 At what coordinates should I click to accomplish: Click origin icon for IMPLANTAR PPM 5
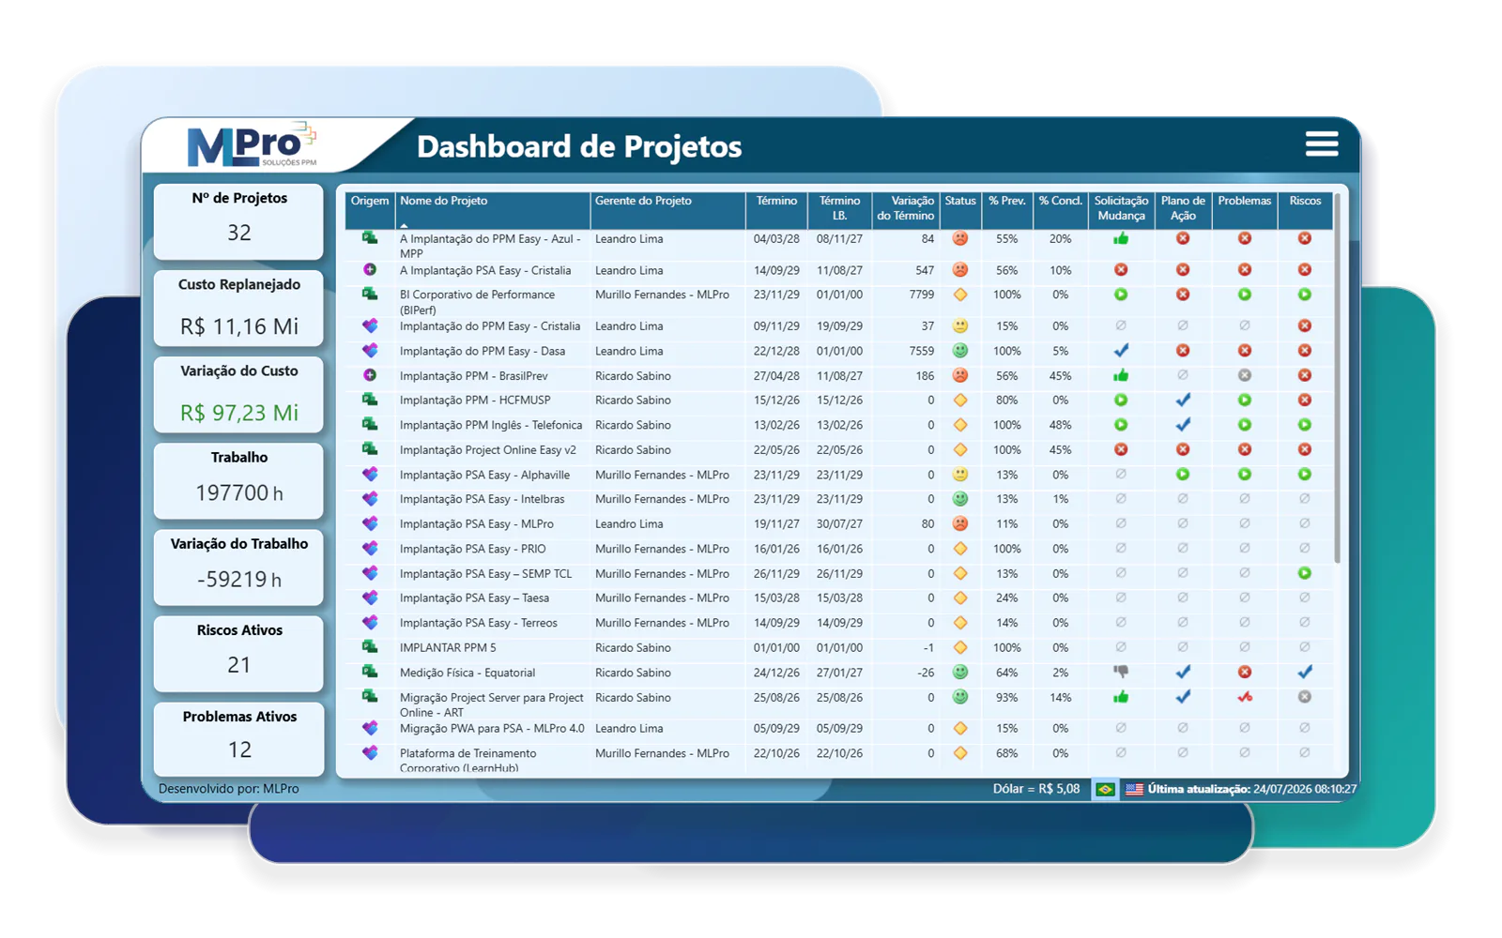(x=370, y=647)
